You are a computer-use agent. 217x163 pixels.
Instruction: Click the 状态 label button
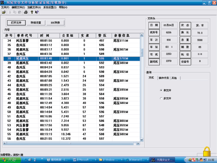185,25
